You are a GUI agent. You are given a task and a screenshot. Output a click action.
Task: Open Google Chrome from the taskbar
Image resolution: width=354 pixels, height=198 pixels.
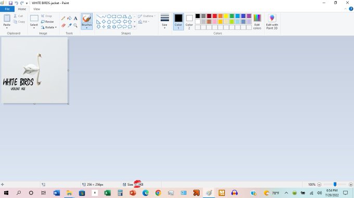coord(158,193)
